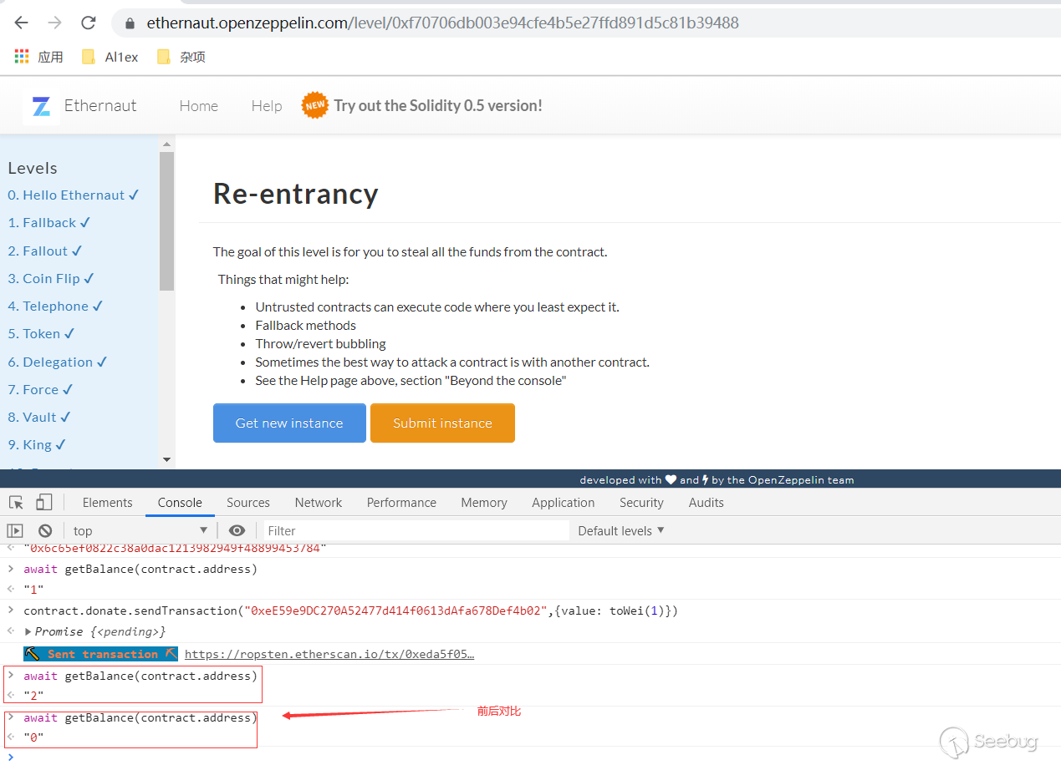This screenshot has height=765, width=1061.
Task: Go forward with the browser forward arrow
Action: [x=54, y=23]
